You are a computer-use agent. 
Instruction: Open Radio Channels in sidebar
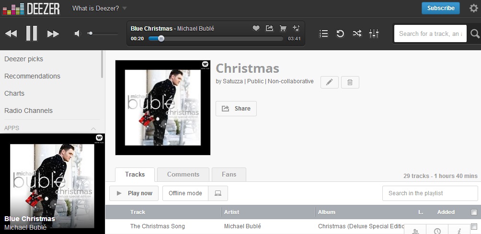[x=29, y=111]
